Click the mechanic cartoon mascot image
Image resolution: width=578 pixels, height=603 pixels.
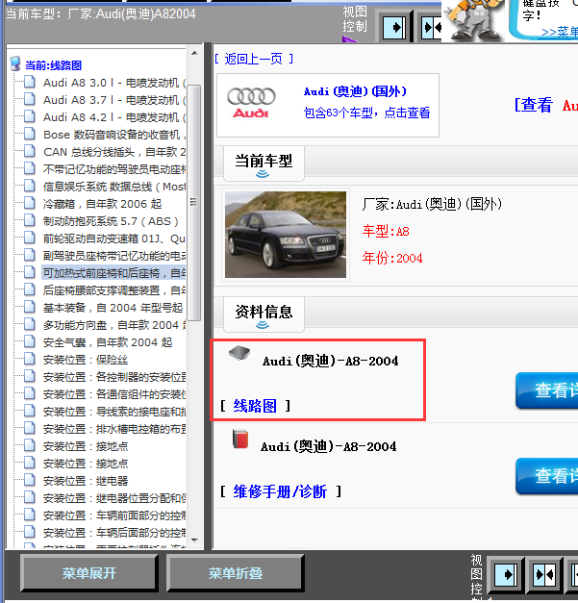[474, 20]
